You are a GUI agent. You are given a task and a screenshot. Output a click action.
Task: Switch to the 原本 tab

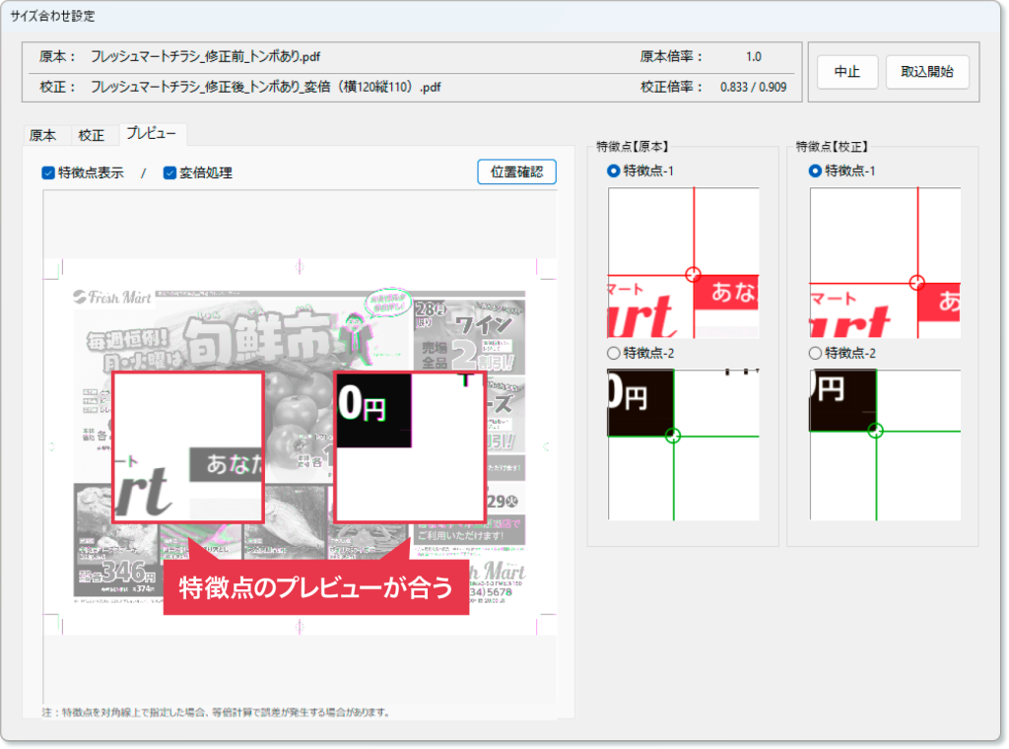[42, 135]
